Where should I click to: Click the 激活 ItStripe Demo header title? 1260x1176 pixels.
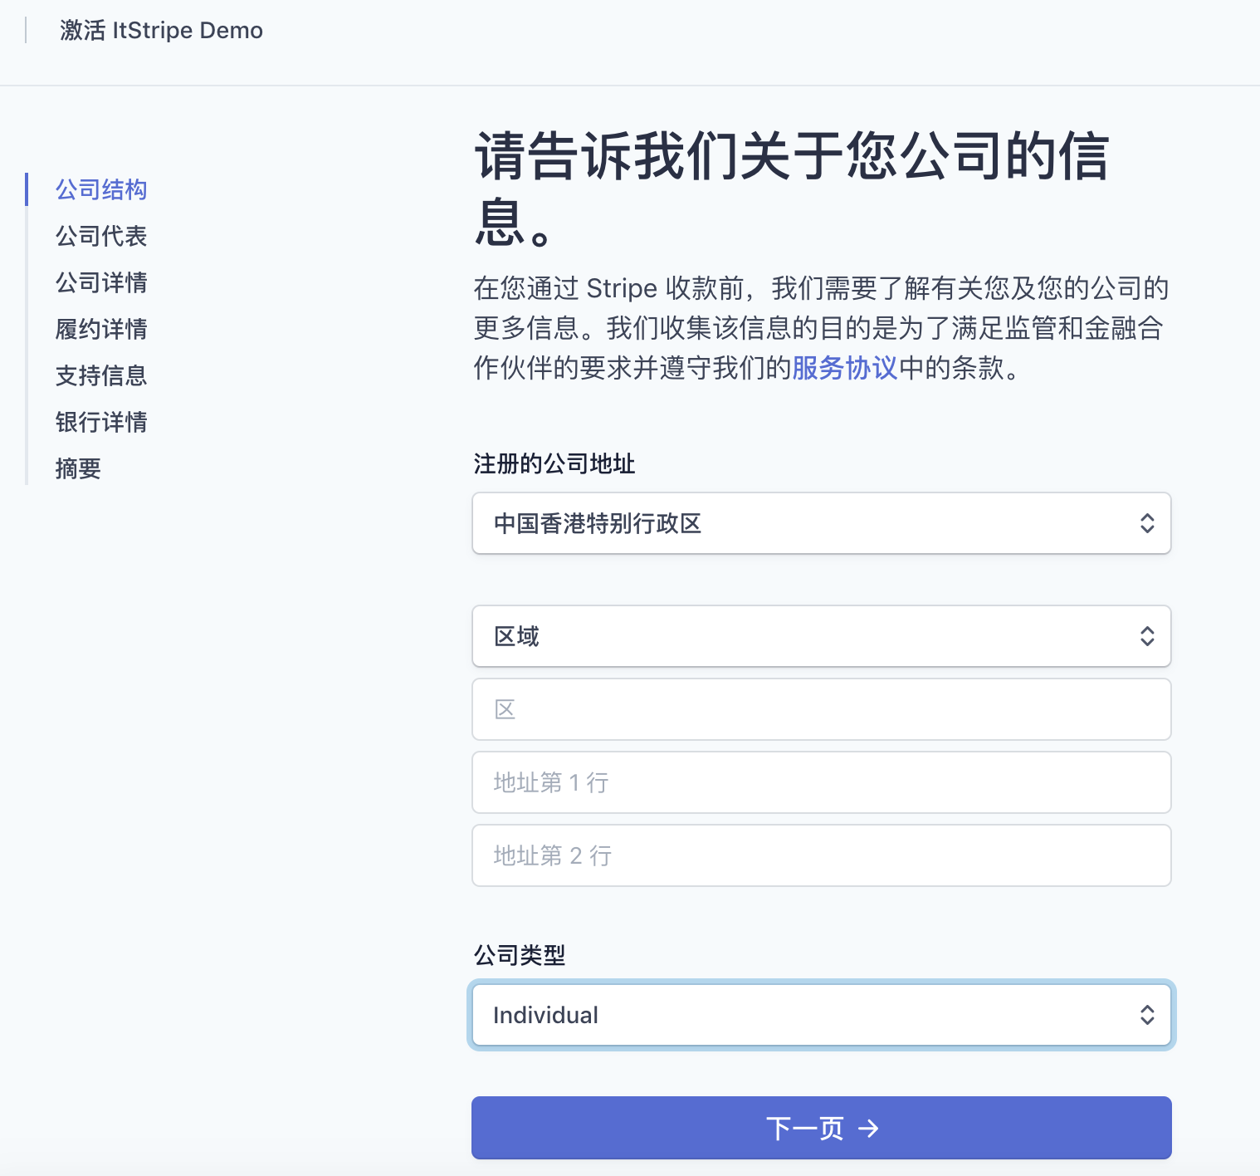coord(161,31)
